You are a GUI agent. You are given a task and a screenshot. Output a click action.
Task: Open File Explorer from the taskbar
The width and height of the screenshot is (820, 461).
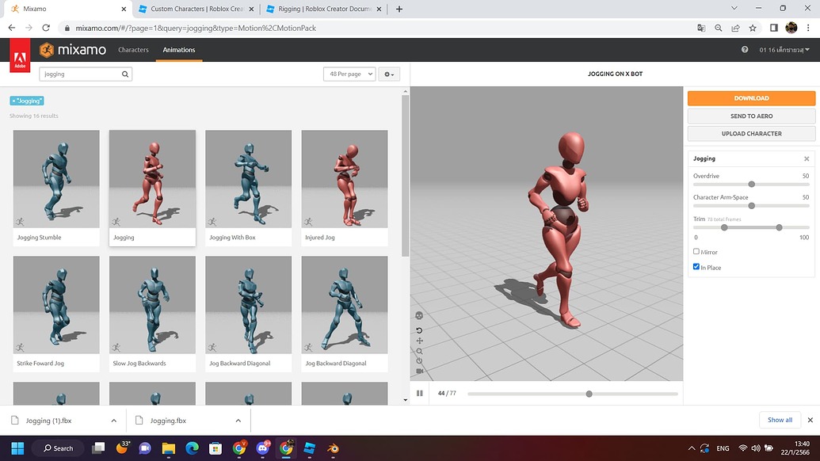point(169,448)
